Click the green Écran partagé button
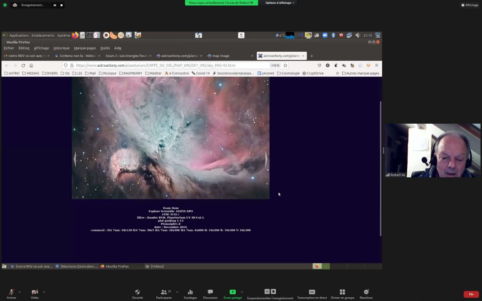482x301 pixels. point(233,293)
